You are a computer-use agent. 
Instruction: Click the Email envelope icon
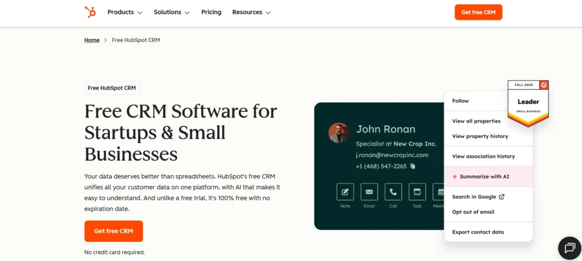[x=369, y=192]
